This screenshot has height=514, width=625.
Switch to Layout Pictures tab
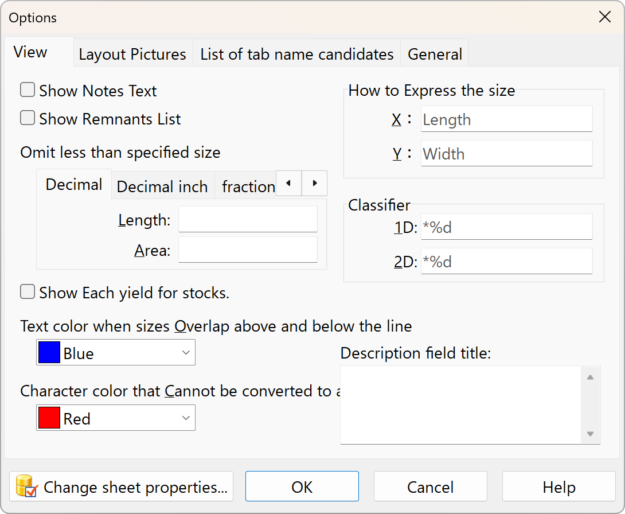132,54
